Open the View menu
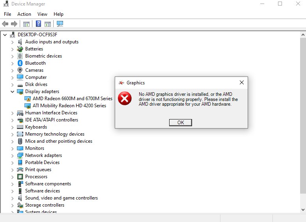 tap(42, 14)
